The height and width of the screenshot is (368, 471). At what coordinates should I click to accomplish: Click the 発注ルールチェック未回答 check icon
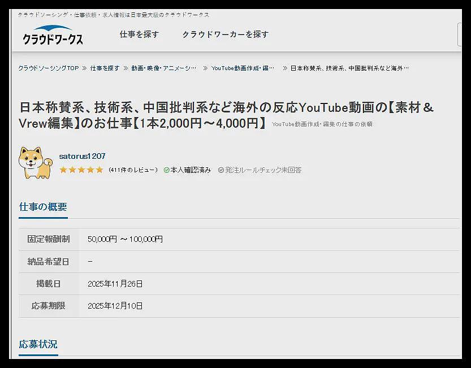[x=221, y=170]
